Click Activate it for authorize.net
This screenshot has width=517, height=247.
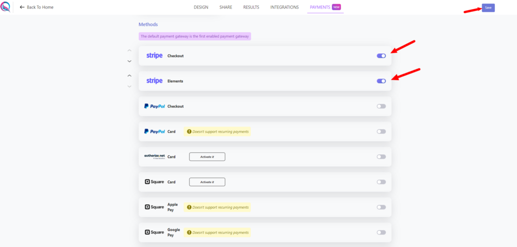point(207,157)
